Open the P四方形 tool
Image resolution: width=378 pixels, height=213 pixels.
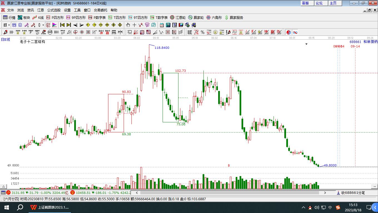(x=55, y=17)
